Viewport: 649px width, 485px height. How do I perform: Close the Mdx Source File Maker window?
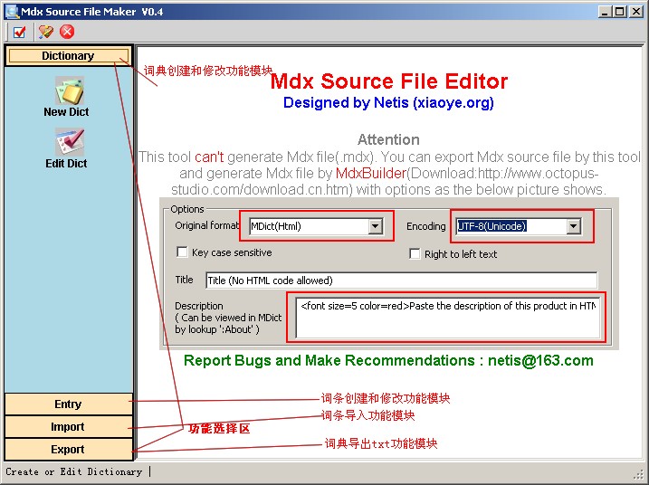tap(635, 12)
